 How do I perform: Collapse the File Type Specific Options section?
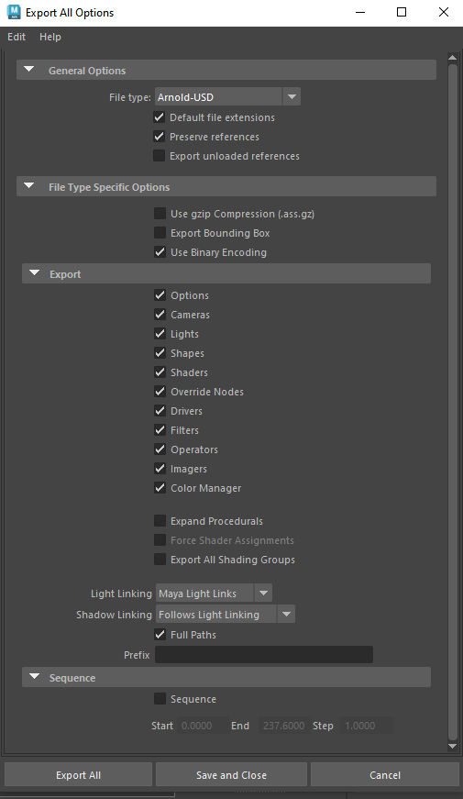click(29, 186)
